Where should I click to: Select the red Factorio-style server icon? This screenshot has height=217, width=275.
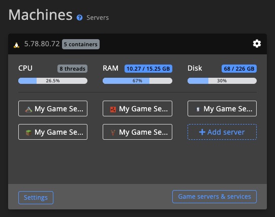113,110
